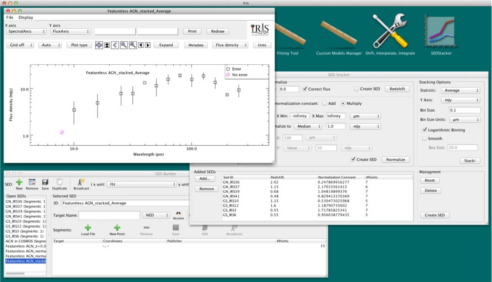The height and width of the screenshot is (282, 492).
Task: Pan plot left with black left arrow
Action: tap(141, 45)
